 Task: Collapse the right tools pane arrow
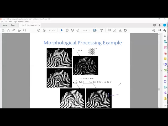coord(161,71)
